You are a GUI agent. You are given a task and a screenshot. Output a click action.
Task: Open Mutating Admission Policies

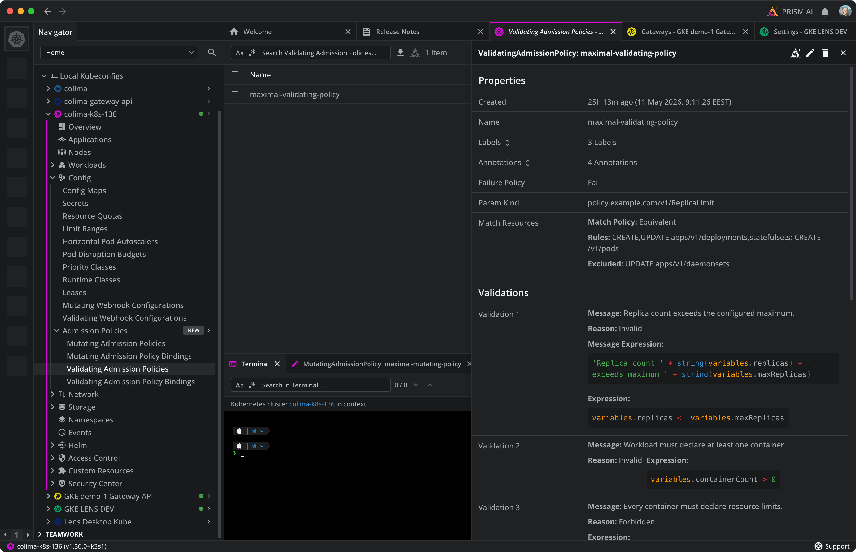[116, 343]
